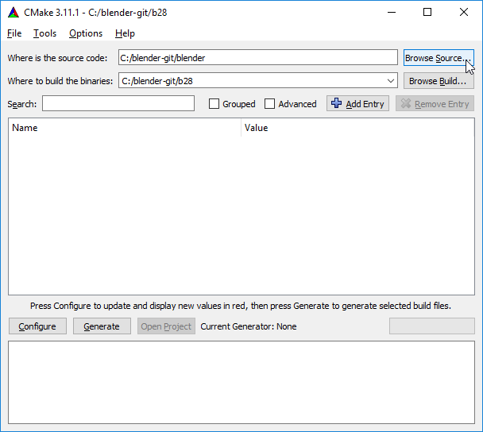
Task: Click the 'Press Configure to update' hint text
Action: 241,306
